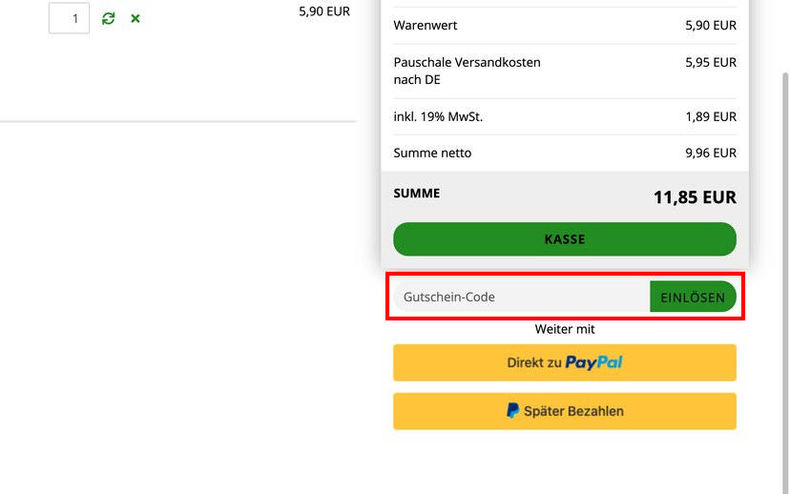Select the Warenwert label

(426, 25)
